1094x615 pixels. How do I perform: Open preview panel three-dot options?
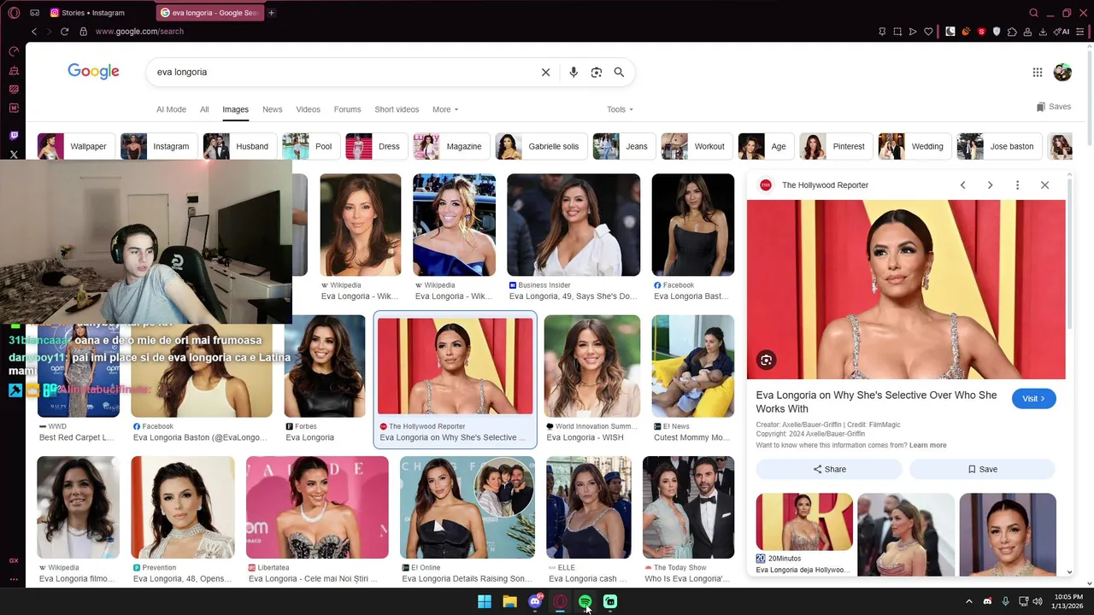[1017, 185]
